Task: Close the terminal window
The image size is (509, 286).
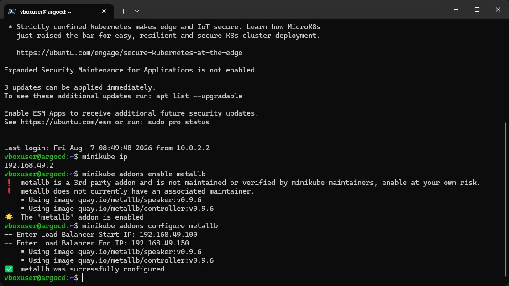Action: coord(498,10)
